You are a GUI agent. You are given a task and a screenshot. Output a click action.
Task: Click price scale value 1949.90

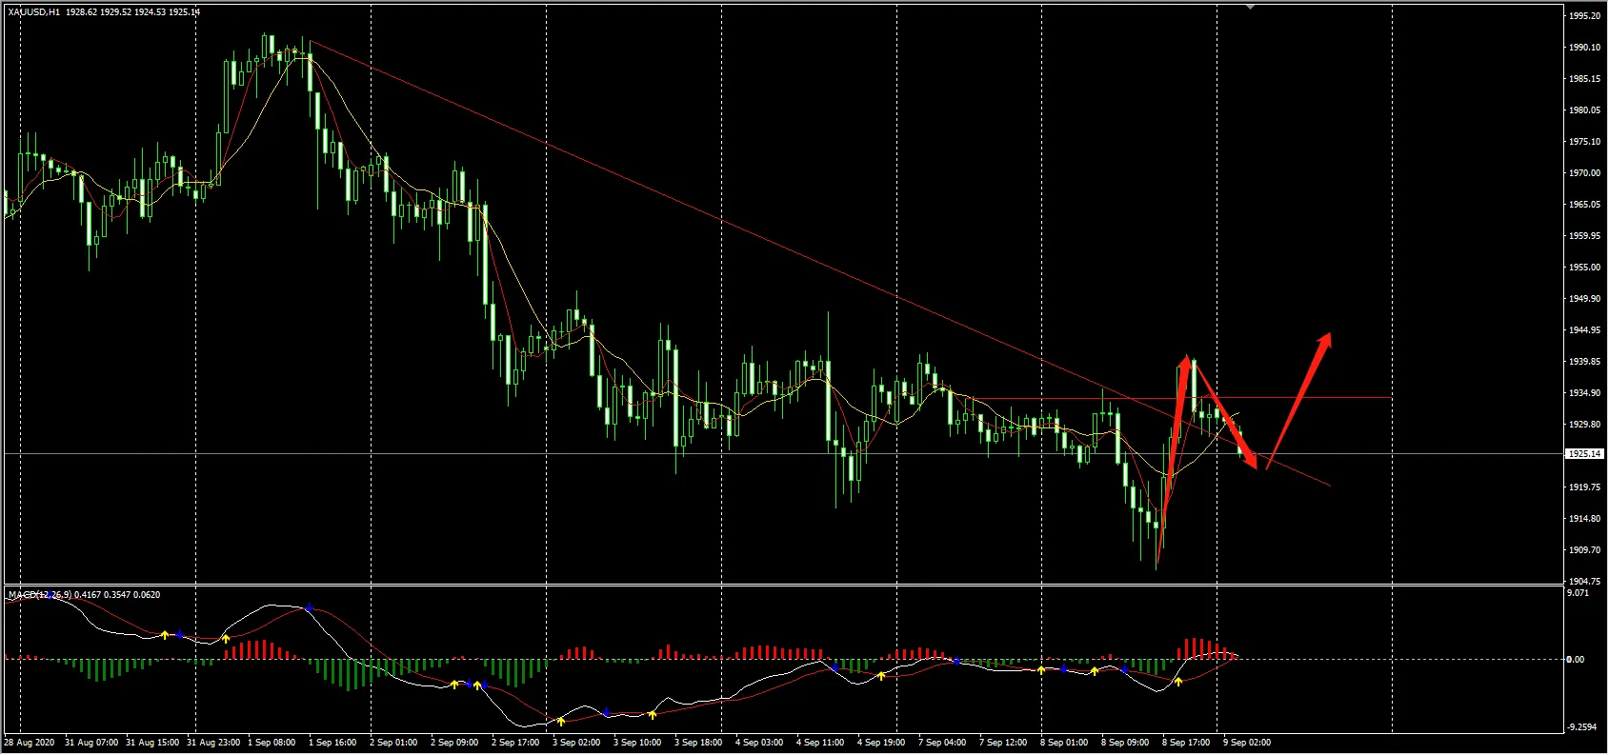(1584, 299)
